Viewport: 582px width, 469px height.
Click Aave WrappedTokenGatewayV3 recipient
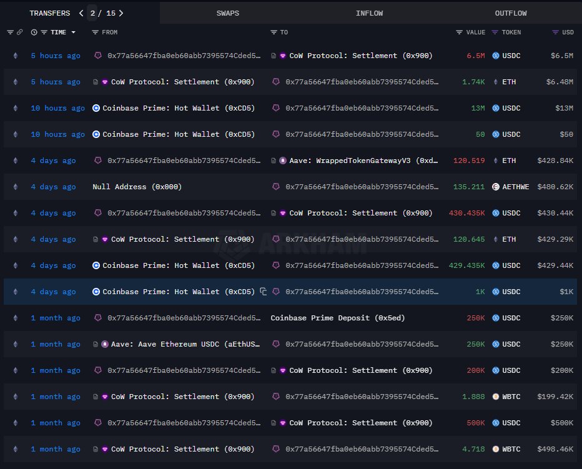click(363, 160)
